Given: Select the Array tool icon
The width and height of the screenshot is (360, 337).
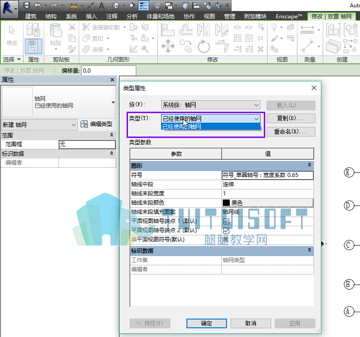Looking at the screenshot, I should (x=238, y=38).
